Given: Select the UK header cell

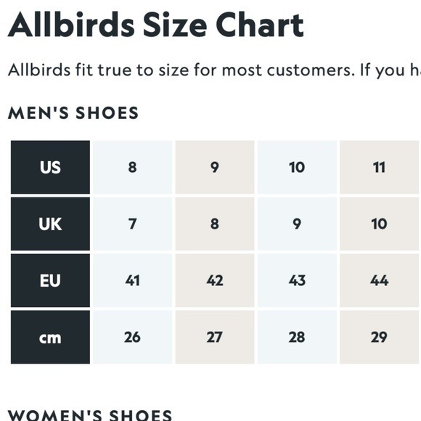Looking at the screenshot, I should [50, 224].
